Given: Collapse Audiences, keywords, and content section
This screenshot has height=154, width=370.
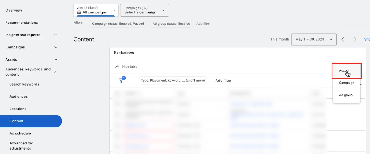Looking at the screenshot, I should click(56, 72).
